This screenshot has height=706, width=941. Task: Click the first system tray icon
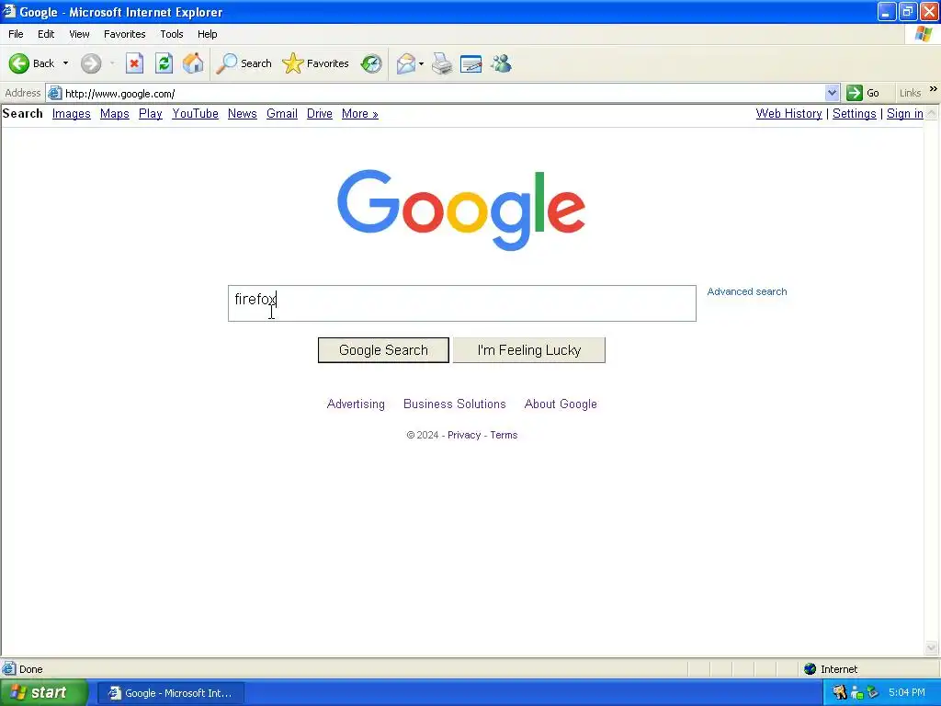[840, 693]
